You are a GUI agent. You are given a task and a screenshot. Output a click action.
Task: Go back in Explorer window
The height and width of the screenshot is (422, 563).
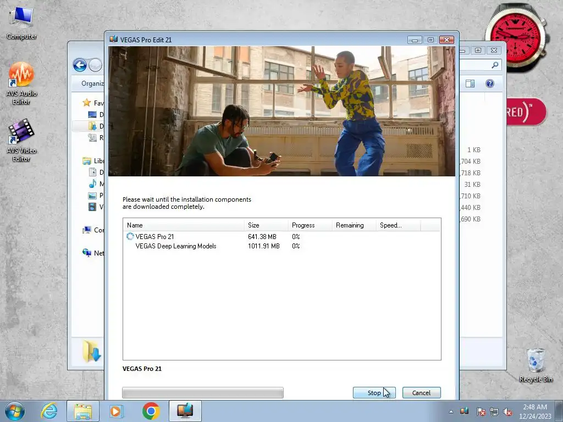pos(80,65)
